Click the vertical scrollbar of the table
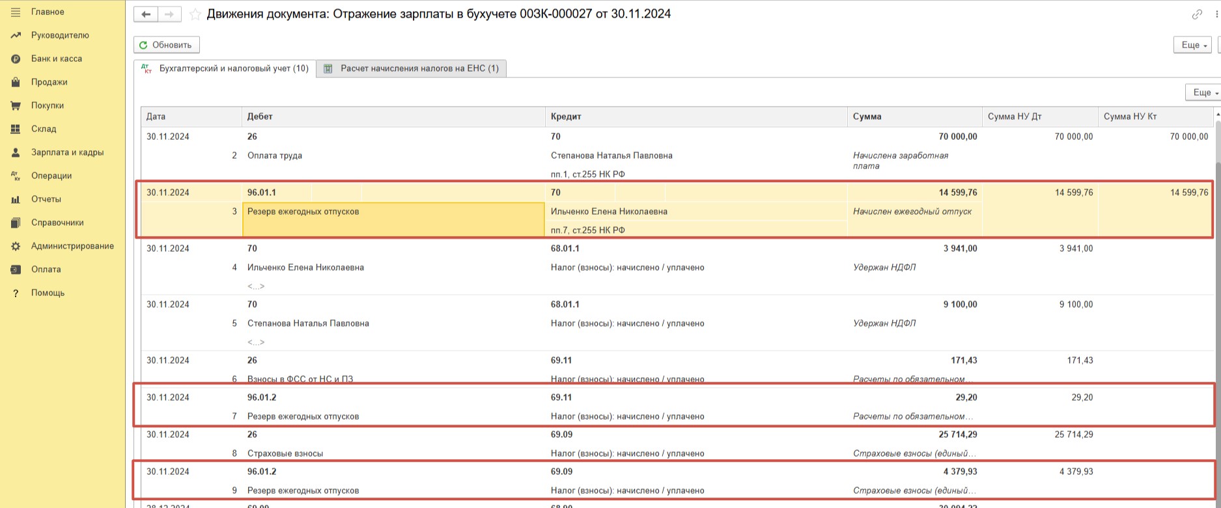 1216,293
